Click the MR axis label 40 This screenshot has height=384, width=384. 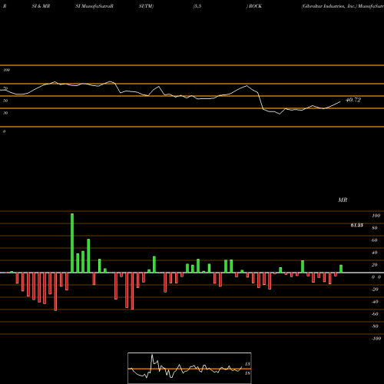point(375,253)
